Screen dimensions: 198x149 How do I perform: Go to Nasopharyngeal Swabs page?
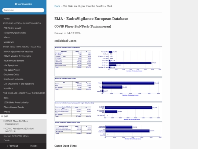click(x=15, y=33)
